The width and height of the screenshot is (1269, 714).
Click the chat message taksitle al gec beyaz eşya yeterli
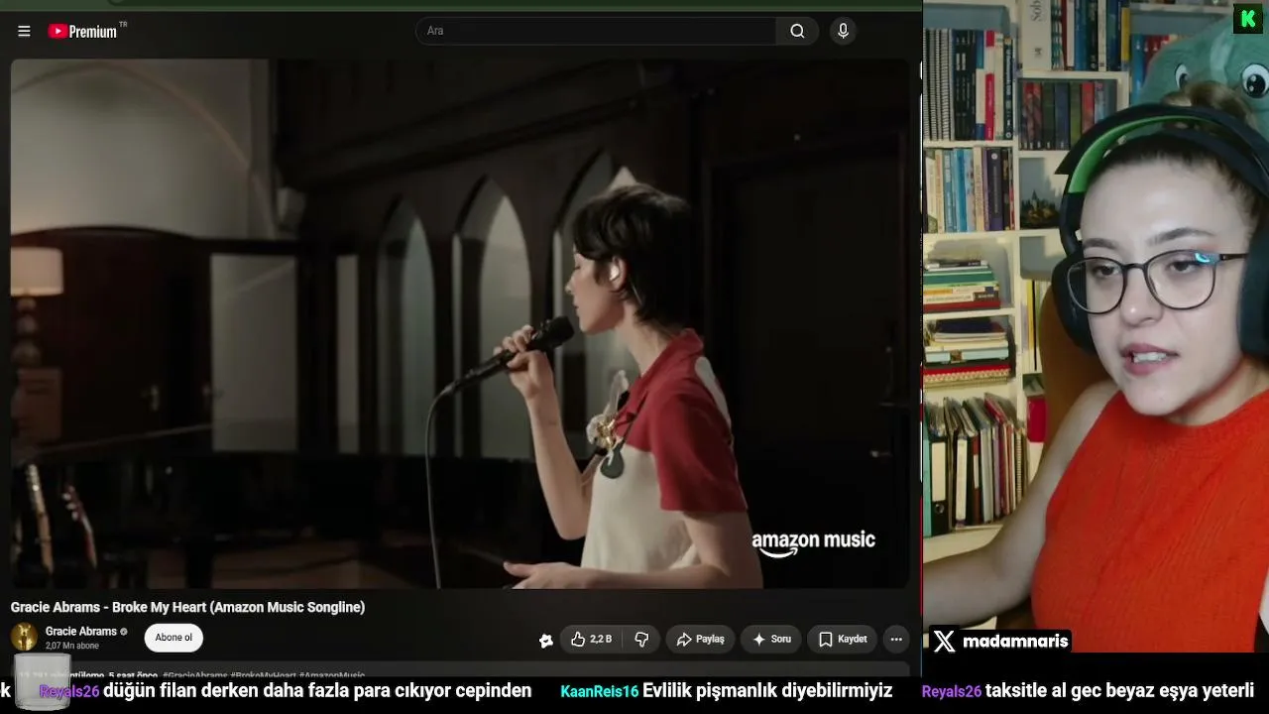point(1120,691)
